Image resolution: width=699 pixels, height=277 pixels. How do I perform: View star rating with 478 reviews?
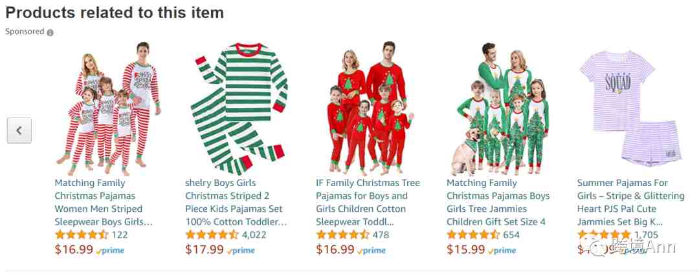343,235
